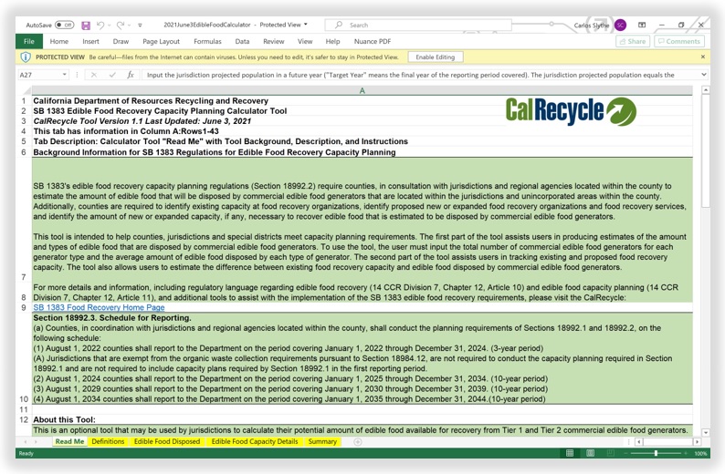The height and width of the screenshot is (474, 725).
Task: Open the View ribbon tab
Action: click(x=305, y=42)
